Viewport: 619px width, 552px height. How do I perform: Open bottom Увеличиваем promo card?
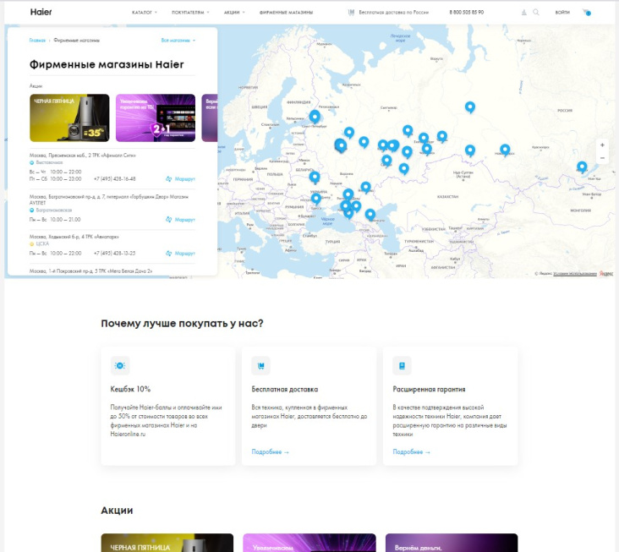tap(309, 543)
